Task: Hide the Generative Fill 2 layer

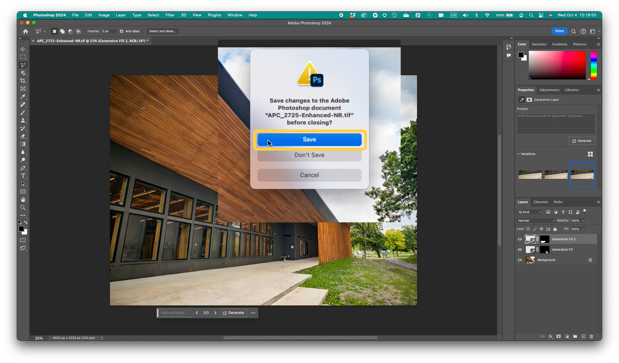Action: coord(520,239)
